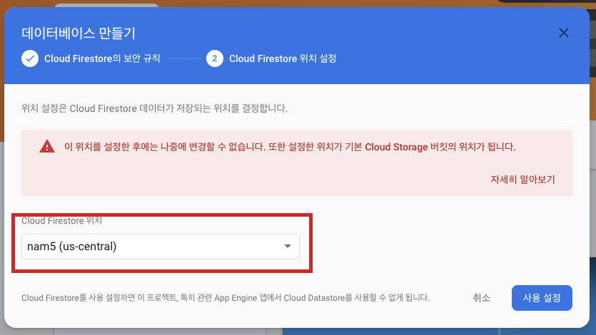Click the 사용 설정 button
The height and width of the screenshot is (335, 596).
point(542,298)
